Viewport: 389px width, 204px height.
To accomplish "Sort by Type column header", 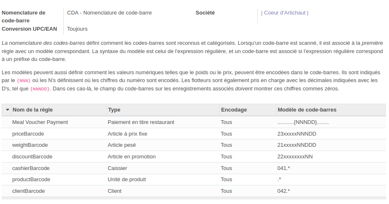I will click(114, 110).
